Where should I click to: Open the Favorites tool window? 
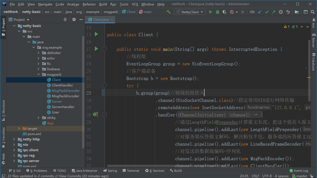(4, 137)
